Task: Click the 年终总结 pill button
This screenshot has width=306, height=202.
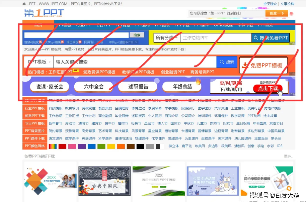Action: [x=182, y=87]
